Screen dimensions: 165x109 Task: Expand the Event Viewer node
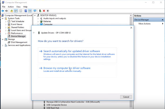pyautogui.click(x=6, y=24)
